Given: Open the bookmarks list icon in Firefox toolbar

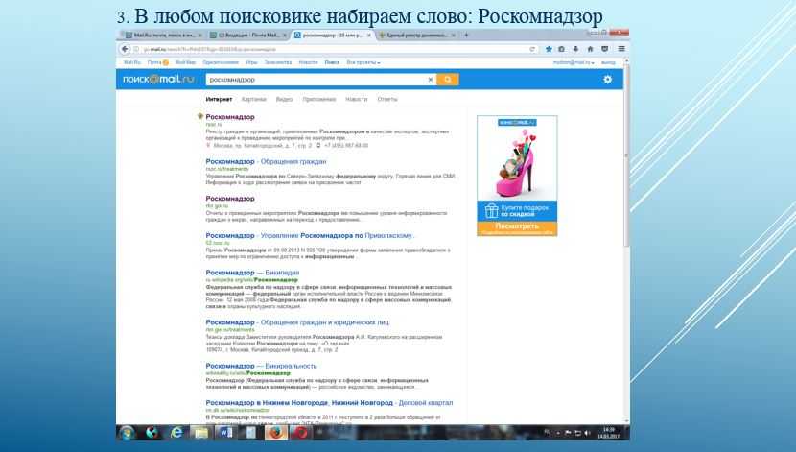Looking at the screenshot, I should tap(561, 49).
